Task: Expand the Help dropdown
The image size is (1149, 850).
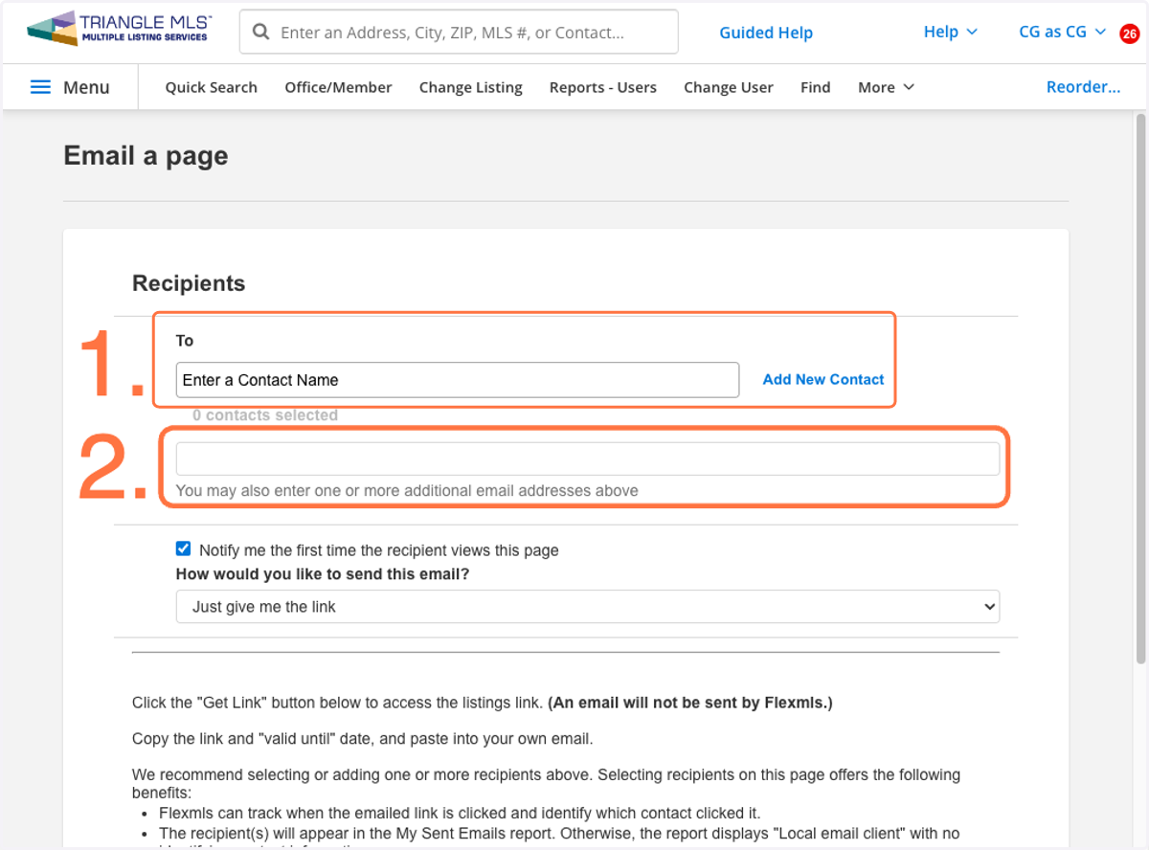Action: (950, 32)
